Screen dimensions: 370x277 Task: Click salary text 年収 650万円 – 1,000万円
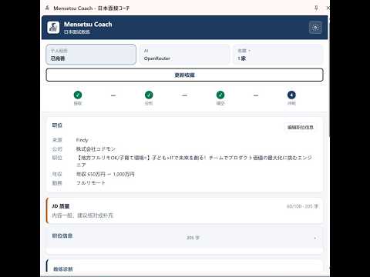tap(106, 174)
